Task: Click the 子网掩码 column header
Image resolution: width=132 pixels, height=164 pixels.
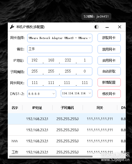Action: [67, 108]
